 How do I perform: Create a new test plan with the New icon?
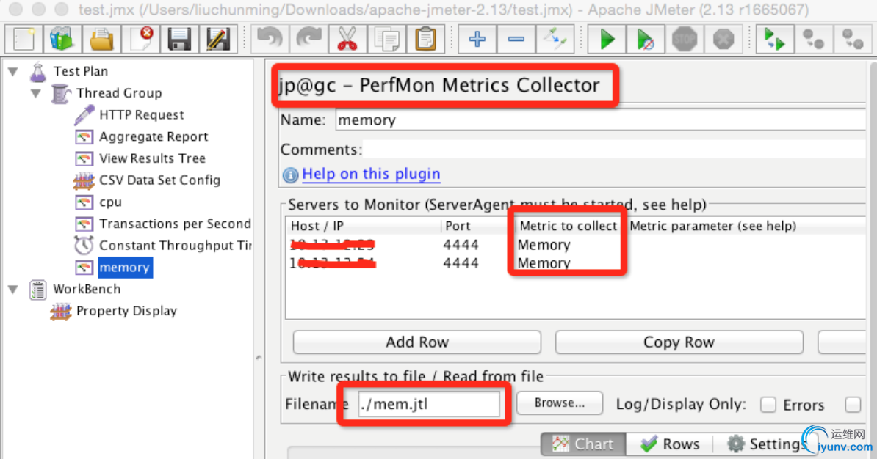24,39
